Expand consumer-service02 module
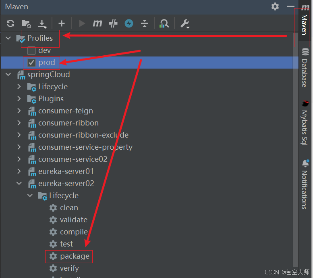The width and height of the screenshot is (313, 278). coord(19,159)
